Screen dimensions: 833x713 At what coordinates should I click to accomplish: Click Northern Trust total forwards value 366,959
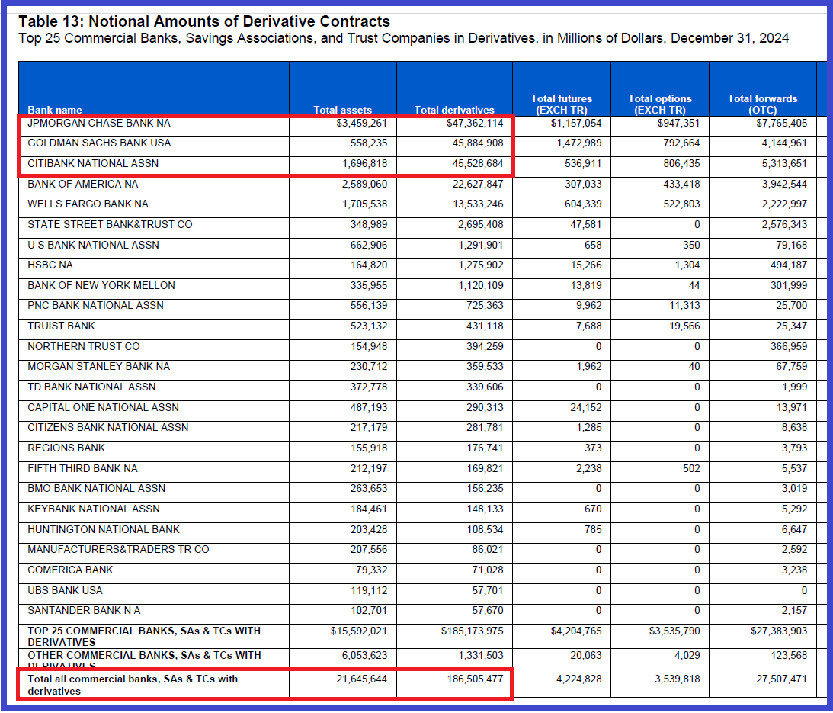789,347
